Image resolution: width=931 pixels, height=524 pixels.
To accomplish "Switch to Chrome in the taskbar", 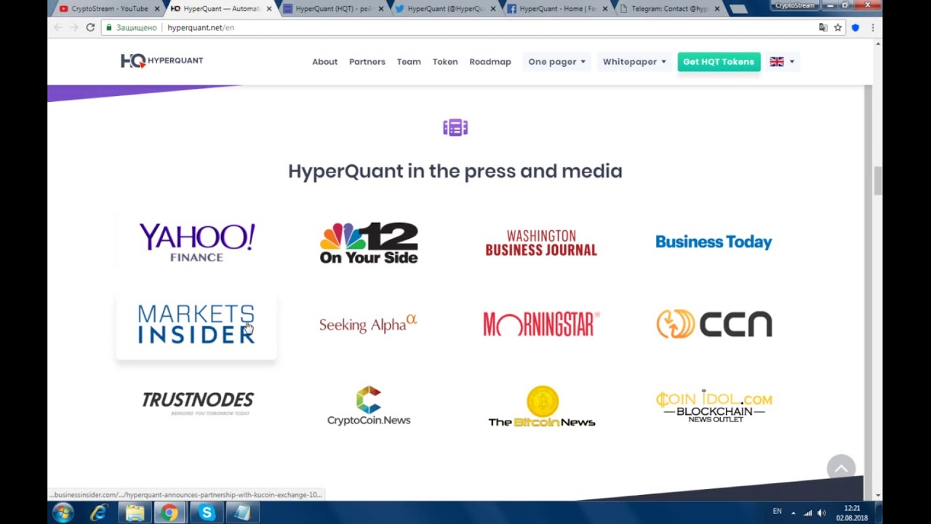I will (x=169, y=513).
